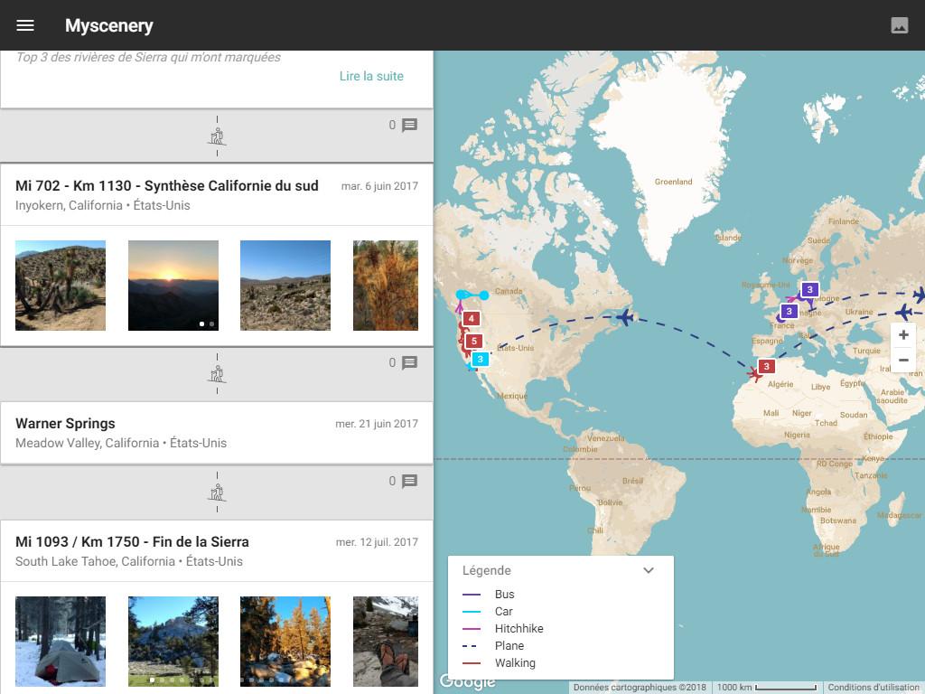Click red cluster marker 3 near Morocco

[766, 366]
